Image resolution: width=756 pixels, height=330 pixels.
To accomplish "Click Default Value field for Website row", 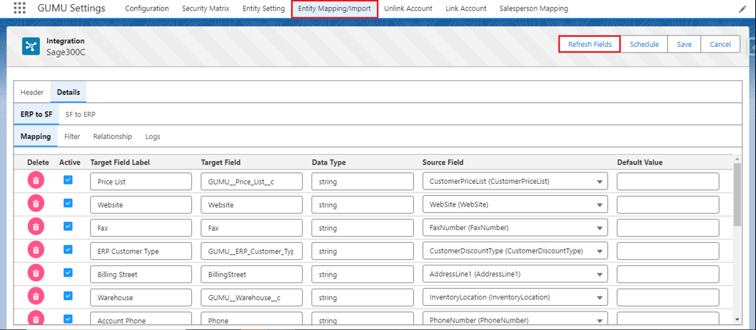I will 667,204.
